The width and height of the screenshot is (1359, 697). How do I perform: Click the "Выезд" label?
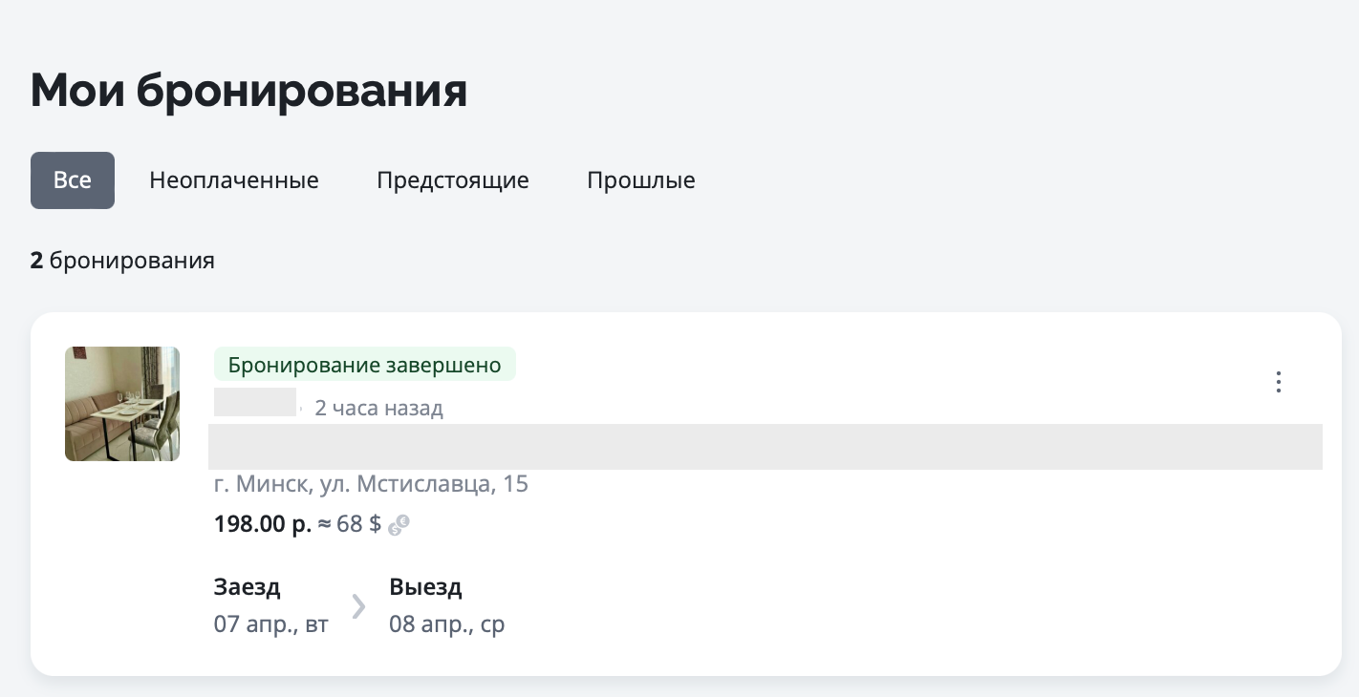pos(425,586)
